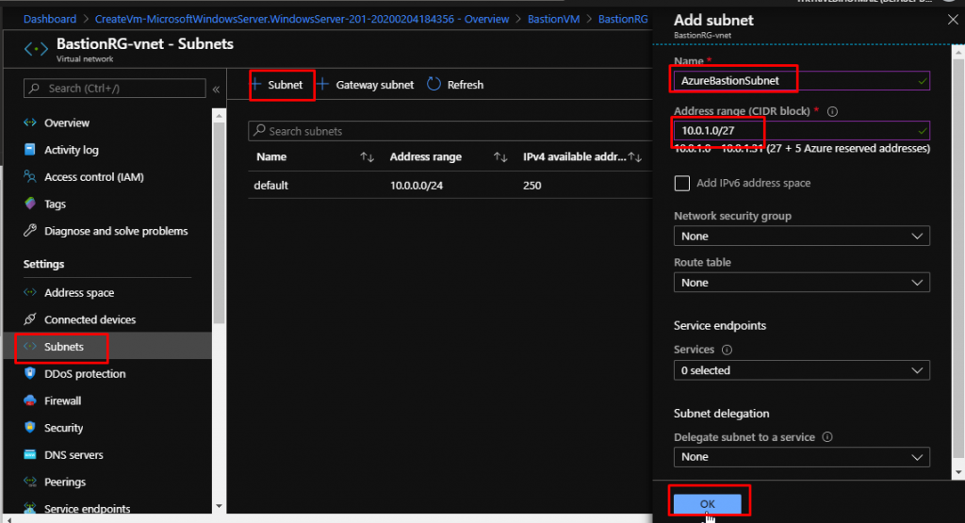Click the Refresh circular arrow icon

(x=433, y=84)
